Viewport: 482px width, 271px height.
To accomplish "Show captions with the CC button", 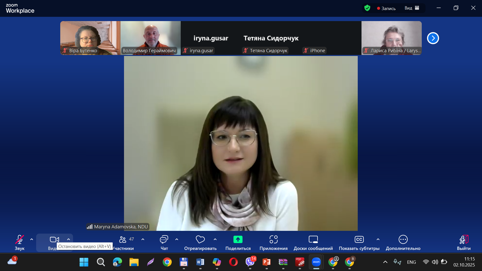I will click(x=359, y=240).
